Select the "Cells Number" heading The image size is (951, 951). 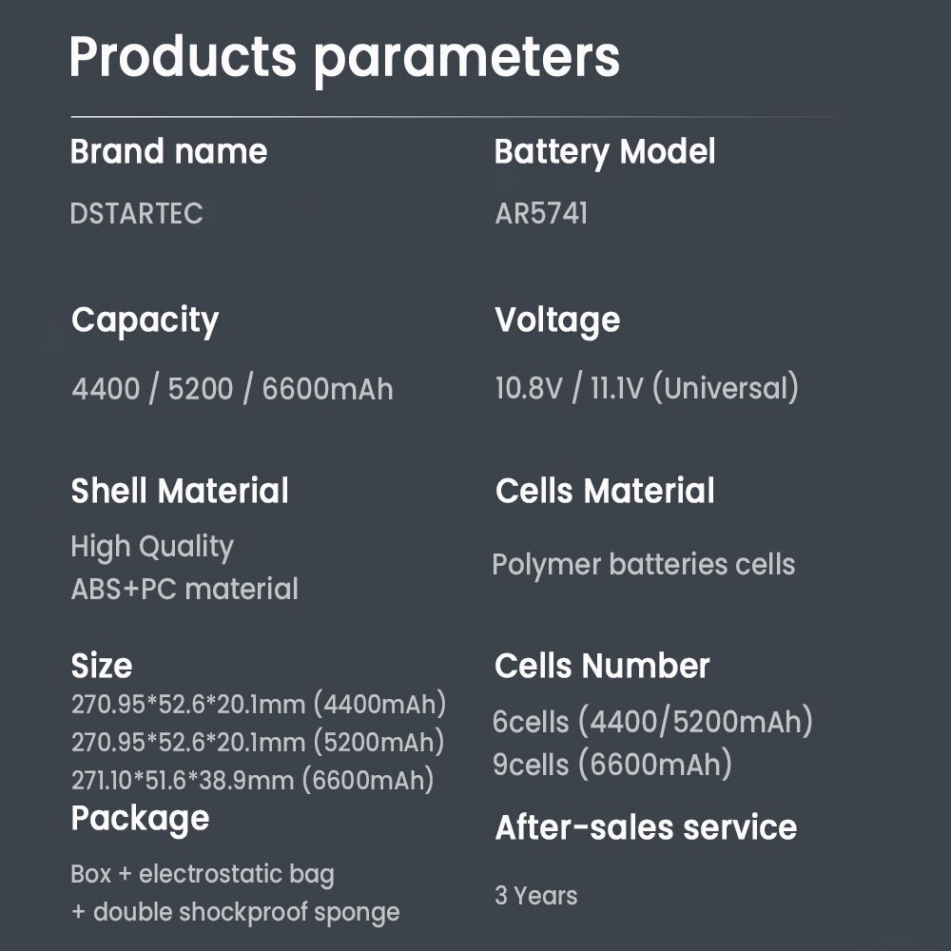point(602,666)
